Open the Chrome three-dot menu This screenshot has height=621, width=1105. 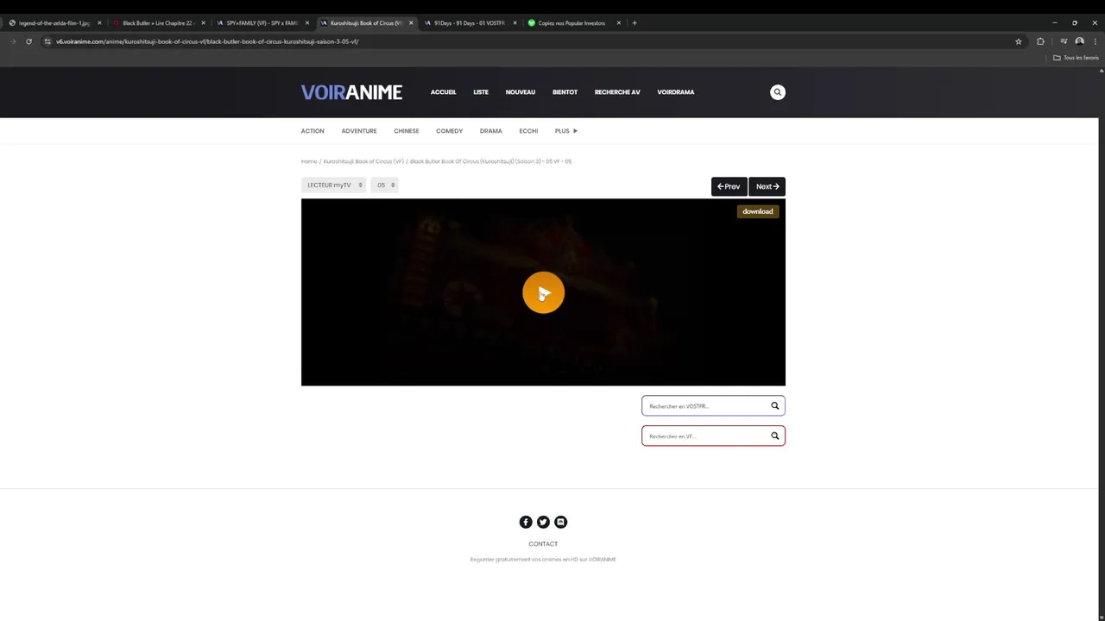[1095, 41]
